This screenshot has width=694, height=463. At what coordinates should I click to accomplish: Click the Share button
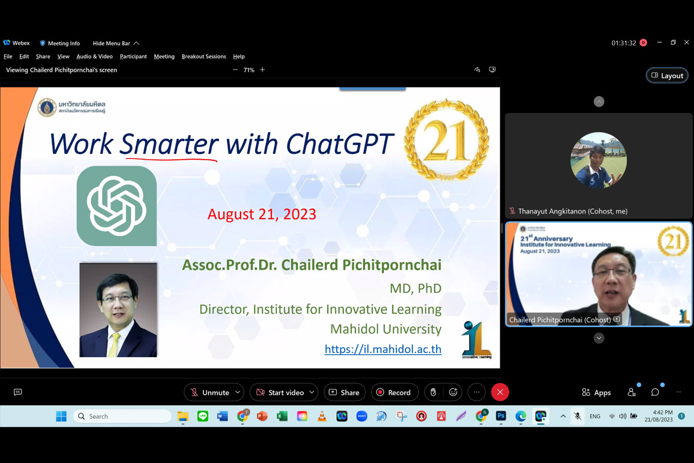(x=344, y=392)
